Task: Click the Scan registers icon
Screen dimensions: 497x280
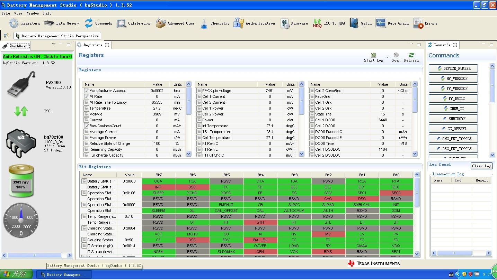Action: pos(396,55)
